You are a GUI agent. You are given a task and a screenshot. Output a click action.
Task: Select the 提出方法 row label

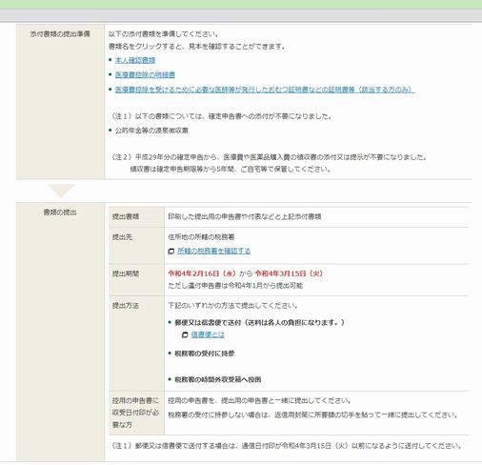(126, 306)
